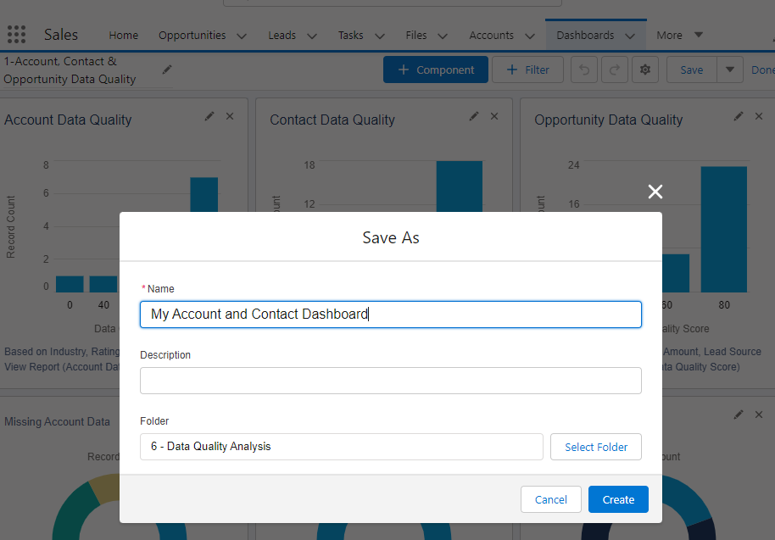
Task: Edit the lower right component pencil
Action: [739, 415]
